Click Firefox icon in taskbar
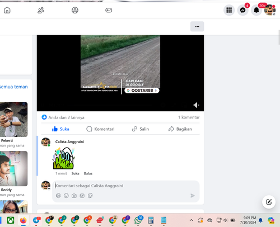Screen dimensions: 280x227 click(24, 220)
